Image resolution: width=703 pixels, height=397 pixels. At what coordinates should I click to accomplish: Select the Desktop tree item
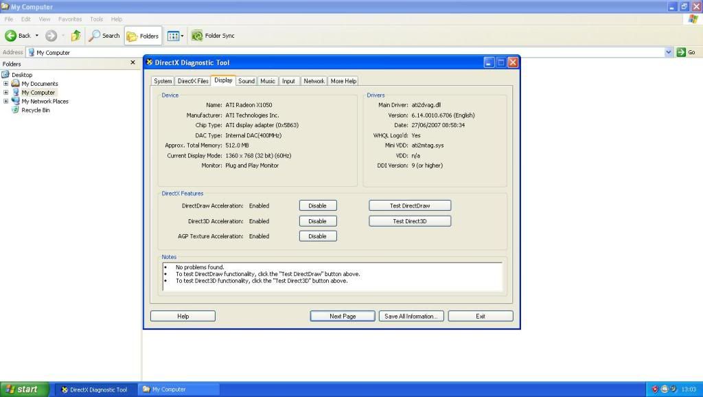click(22, 75)
